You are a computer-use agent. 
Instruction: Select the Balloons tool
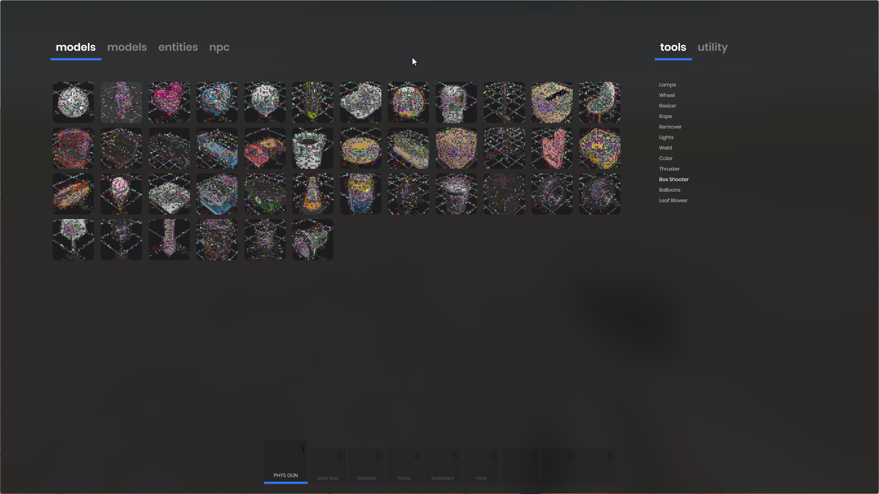(670, 190)
